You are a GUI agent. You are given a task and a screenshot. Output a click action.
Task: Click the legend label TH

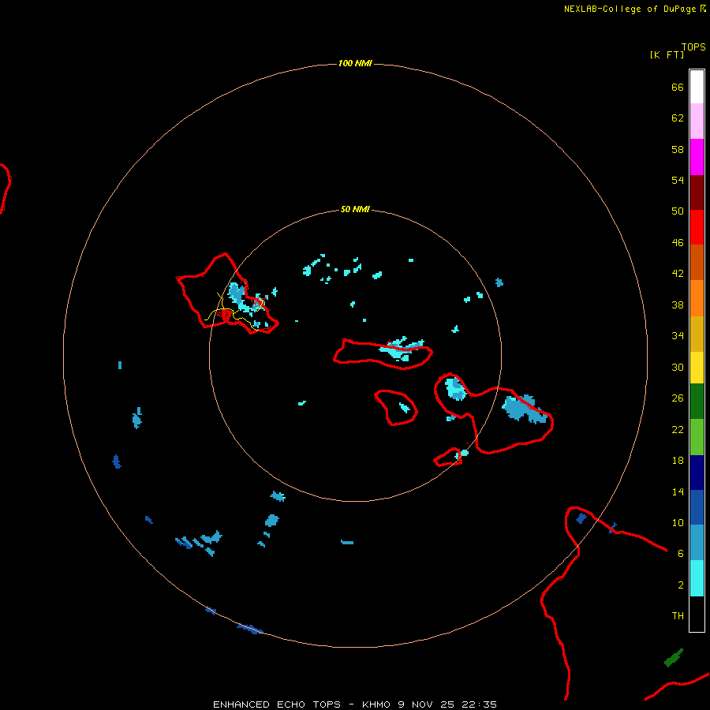(x=678, y=615)
